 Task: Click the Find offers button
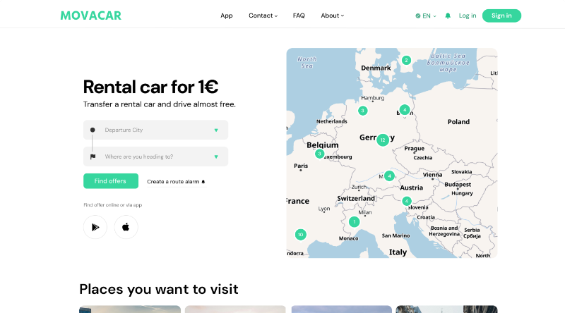(110, 181)
